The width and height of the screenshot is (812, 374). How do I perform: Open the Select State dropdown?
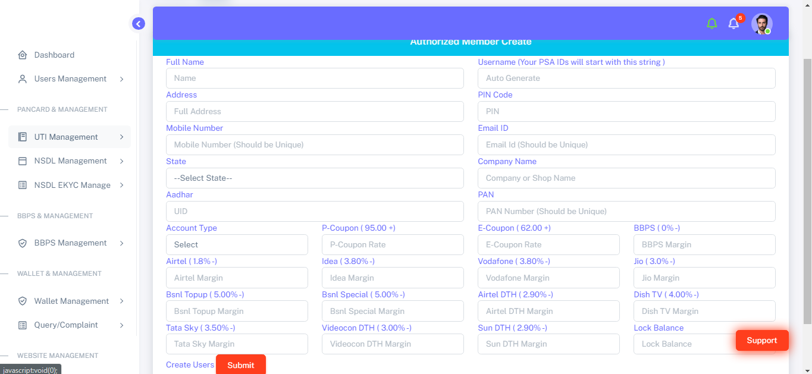[315, 178]
